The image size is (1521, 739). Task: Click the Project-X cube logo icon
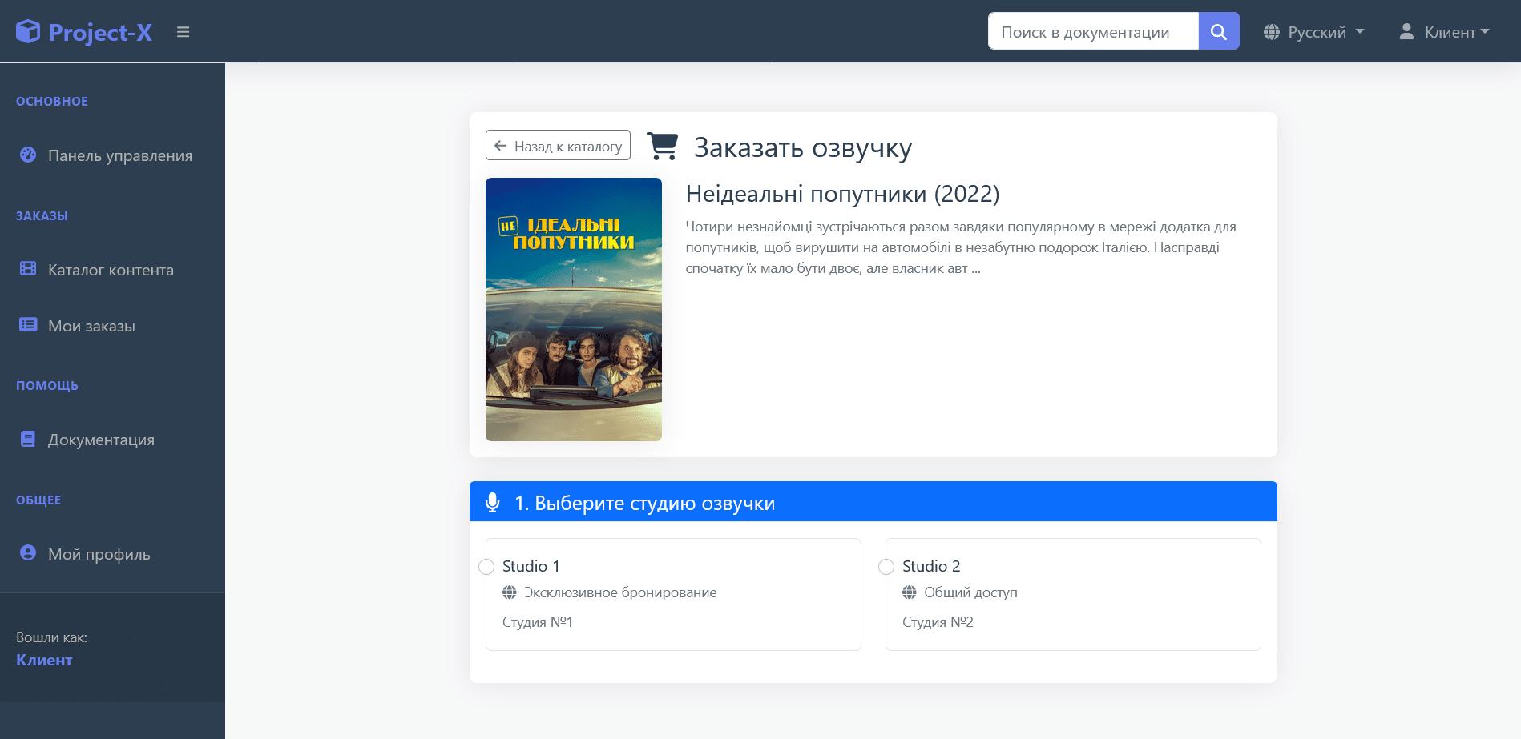click(28, 31)
